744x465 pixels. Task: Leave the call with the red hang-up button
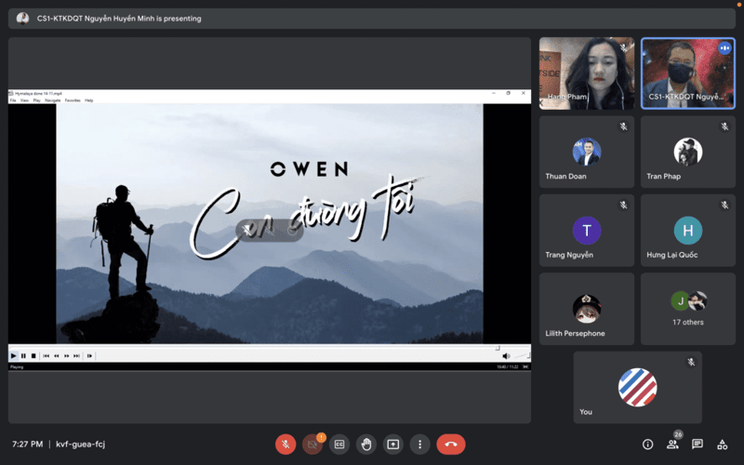tap(451, 445)
